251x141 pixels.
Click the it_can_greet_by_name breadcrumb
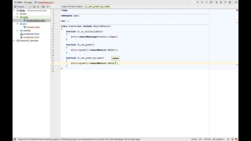click(x=97, y=7)
